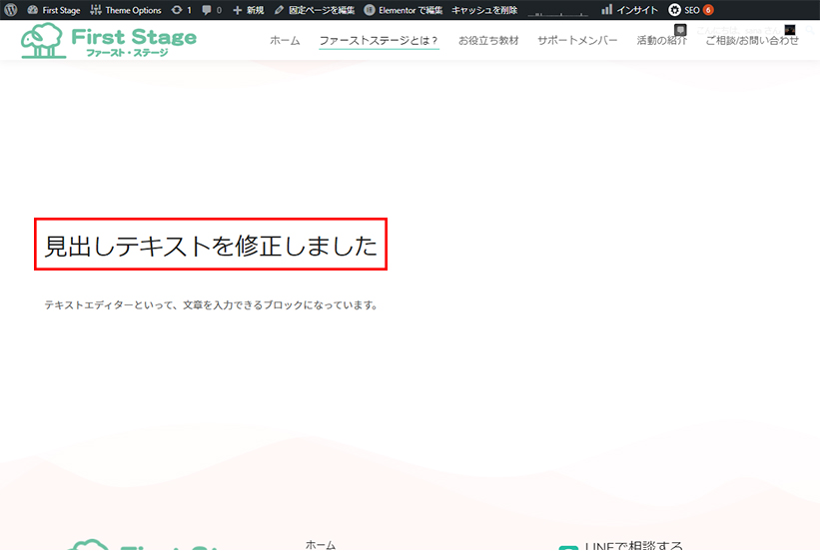This screenshot has height=551, width=820.
Task: Go to ホーム in the navigation
Action: click(x=285, y=41)
